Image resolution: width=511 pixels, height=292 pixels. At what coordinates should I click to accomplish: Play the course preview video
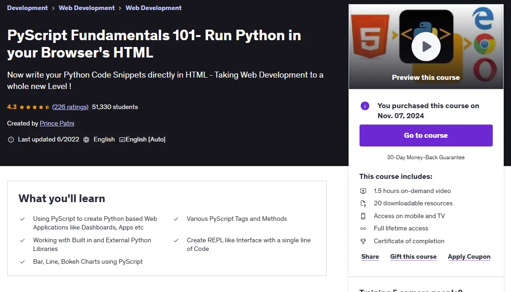pyautogui.click(x=426, y=47)
